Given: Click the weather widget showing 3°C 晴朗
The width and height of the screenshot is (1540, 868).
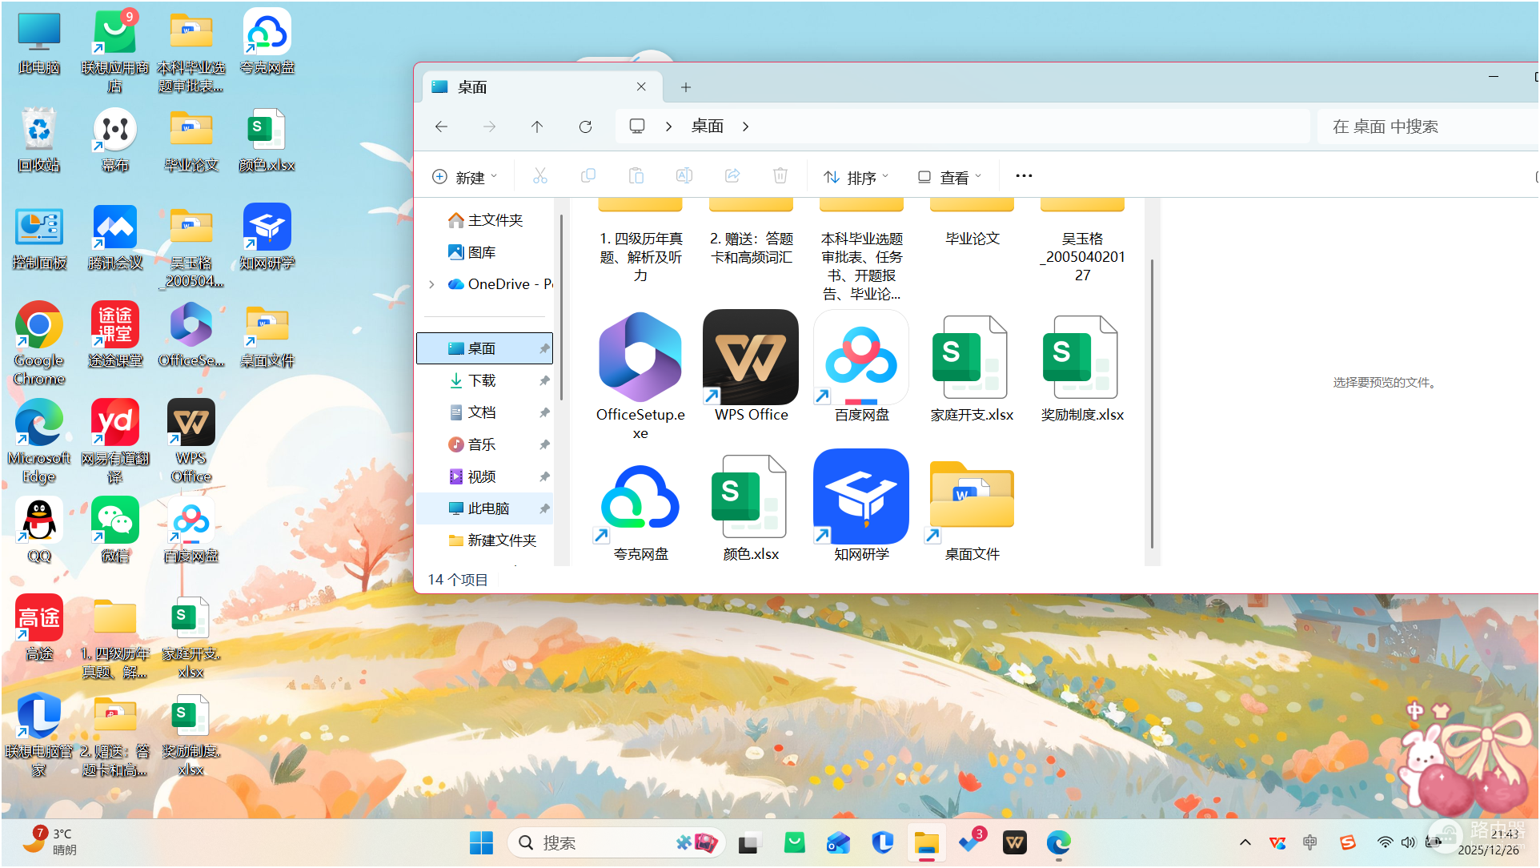Looking at the screenshot, I should tap(50, 842).
